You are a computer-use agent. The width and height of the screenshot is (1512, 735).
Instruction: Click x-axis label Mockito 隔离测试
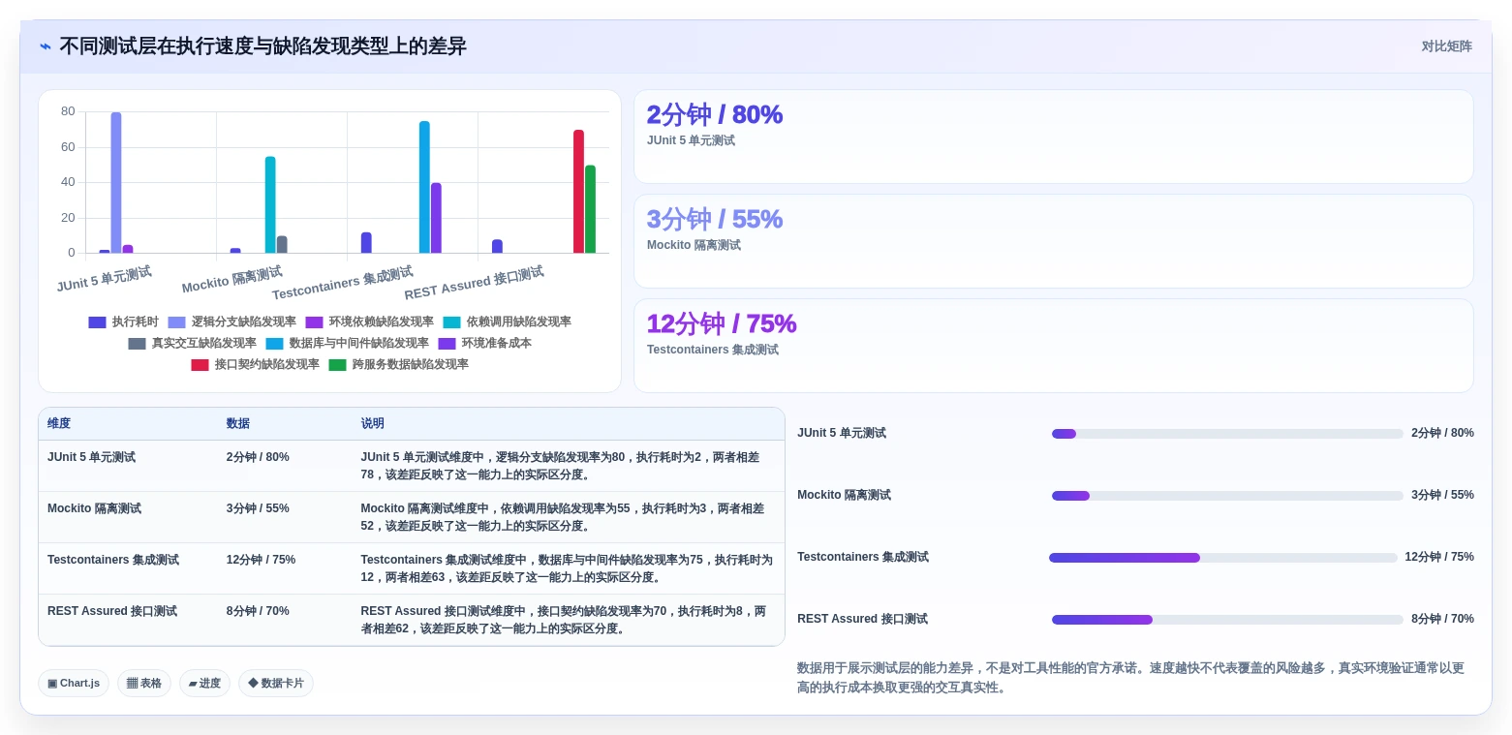pos(231,279)
